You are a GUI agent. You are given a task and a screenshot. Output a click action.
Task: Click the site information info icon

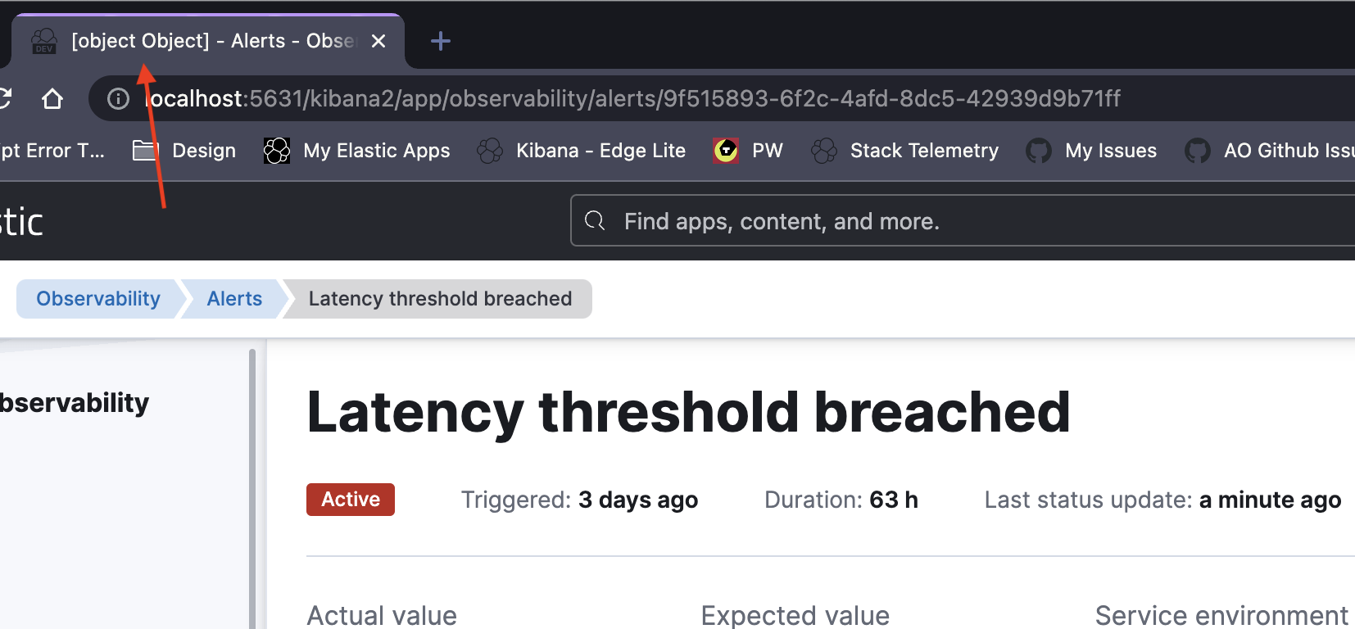[117, 98]
